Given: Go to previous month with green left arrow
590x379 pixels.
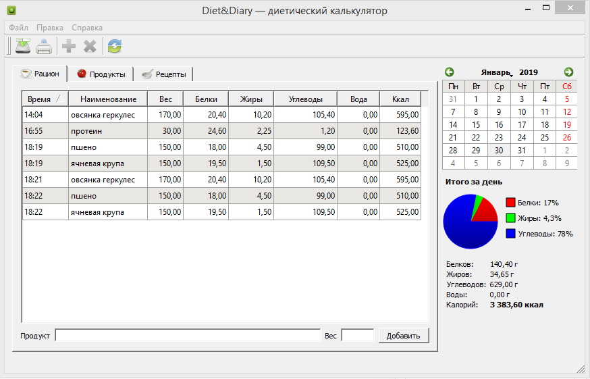Looking at the screenshot, I should pyautogui.click(x=450, y=72).
